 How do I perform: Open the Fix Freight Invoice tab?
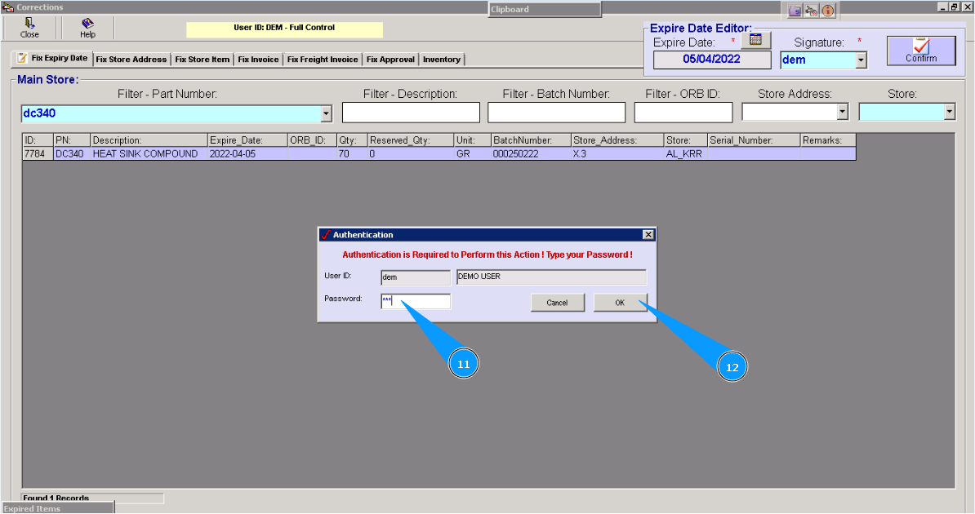point(322,60)
